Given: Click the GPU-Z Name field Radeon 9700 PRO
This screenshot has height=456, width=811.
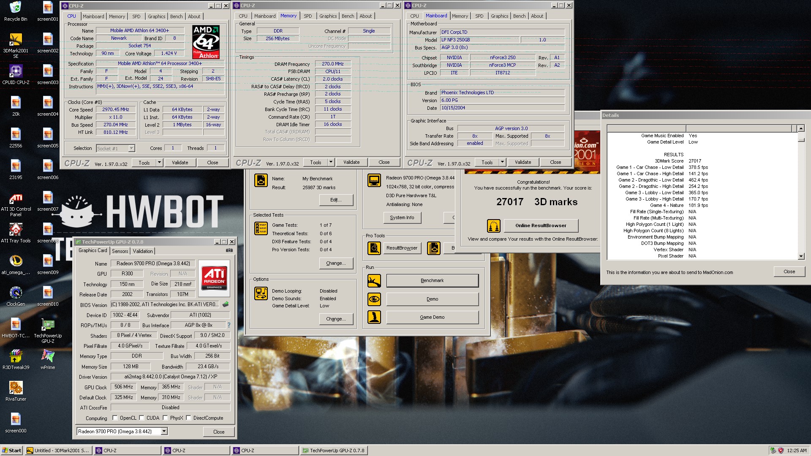Looking at the screenshot, I should (153, 263).
